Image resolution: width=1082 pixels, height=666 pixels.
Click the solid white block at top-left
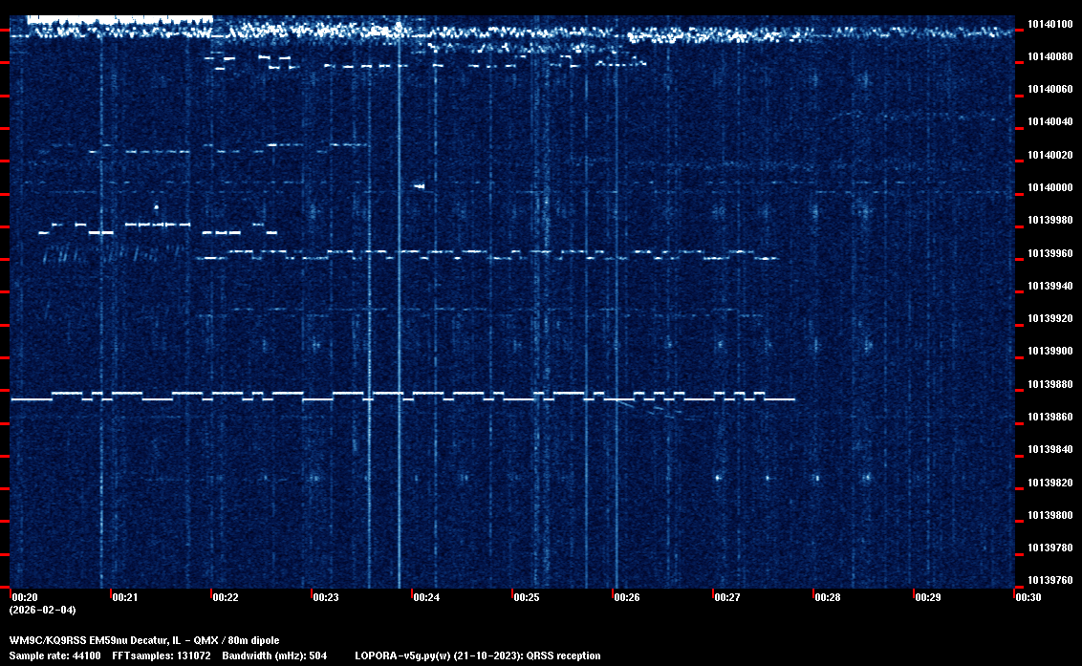pos(119,19)
